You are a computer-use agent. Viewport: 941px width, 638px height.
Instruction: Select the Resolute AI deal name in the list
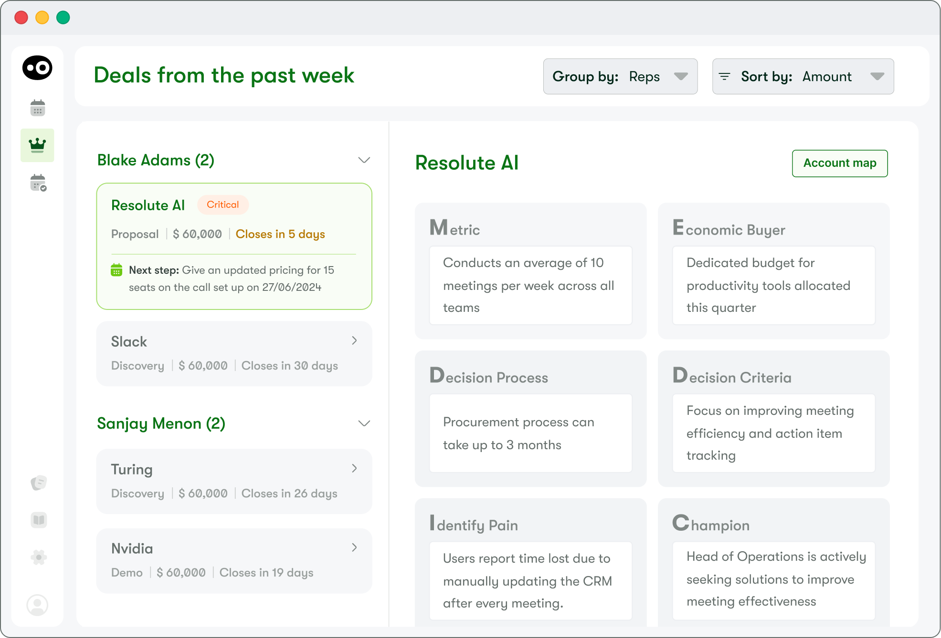coord(148,205)
